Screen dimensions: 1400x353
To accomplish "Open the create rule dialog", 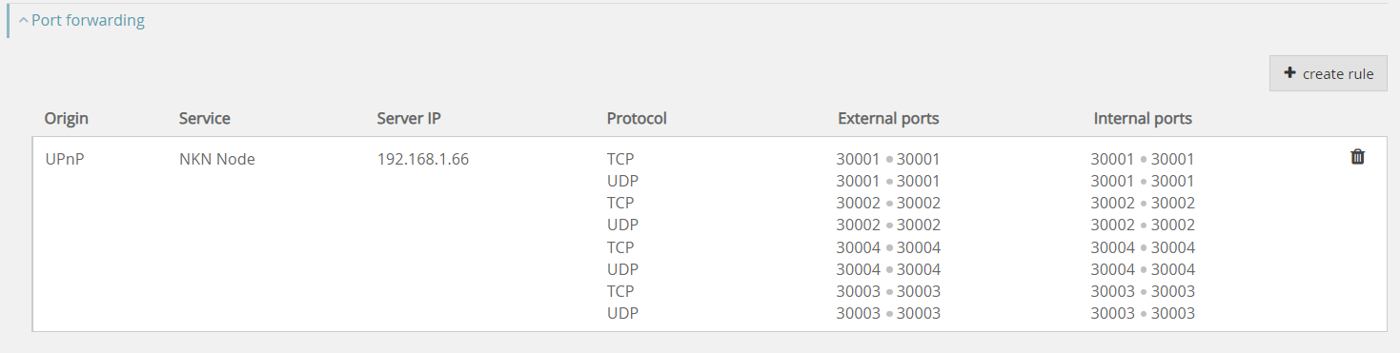I will (1328, 73).
